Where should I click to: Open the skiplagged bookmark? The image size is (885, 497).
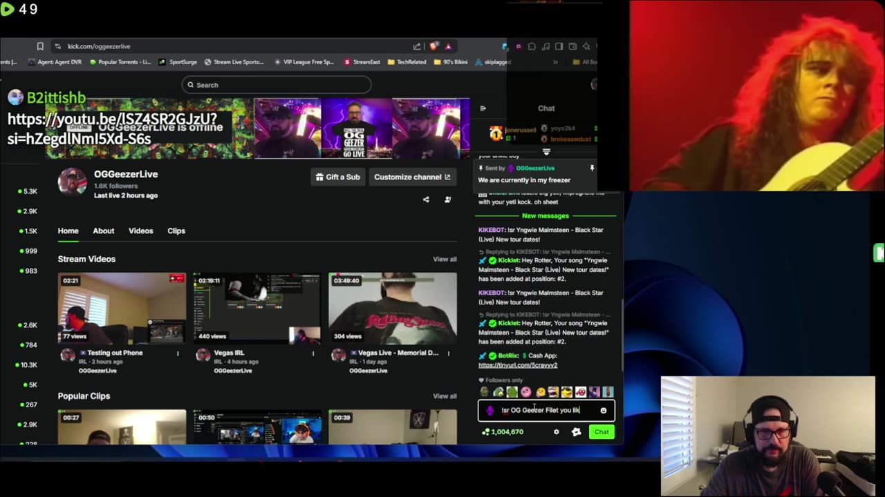[x=493, y=62]
